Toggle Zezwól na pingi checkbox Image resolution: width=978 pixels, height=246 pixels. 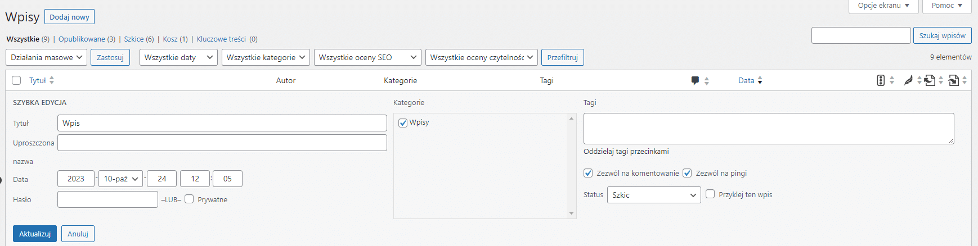point(687,173)
